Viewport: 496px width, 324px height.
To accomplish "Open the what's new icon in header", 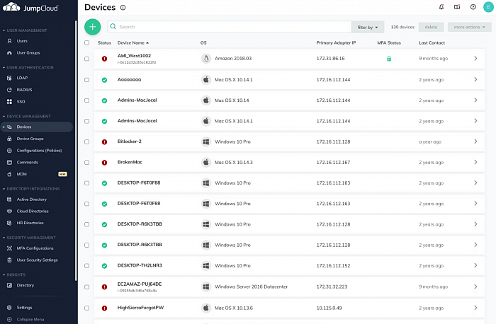I will coord(457,7).
